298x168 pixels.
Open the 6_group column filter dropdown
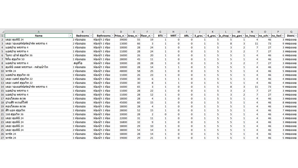[x=217, y=35]
